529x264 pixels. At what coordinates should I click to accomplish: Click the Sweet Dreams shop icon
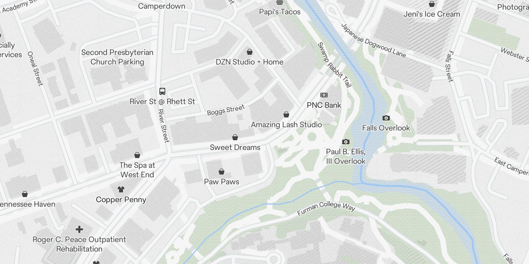235,137
